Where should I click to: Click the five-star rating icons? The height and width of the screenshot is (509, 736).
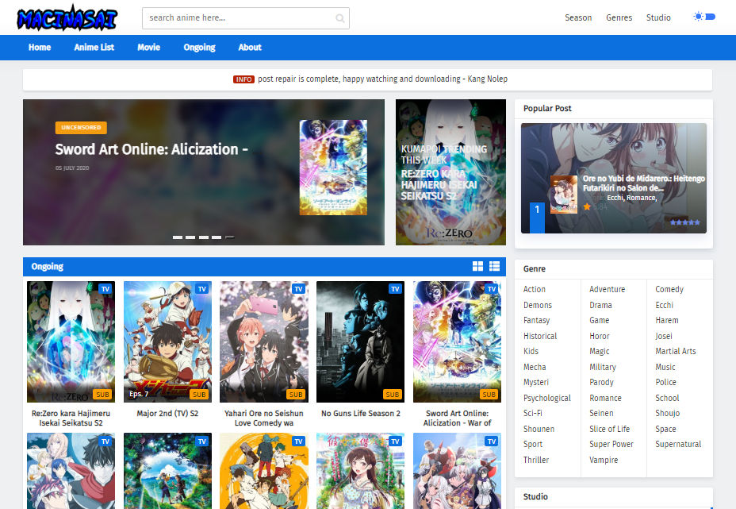[684, 222]
